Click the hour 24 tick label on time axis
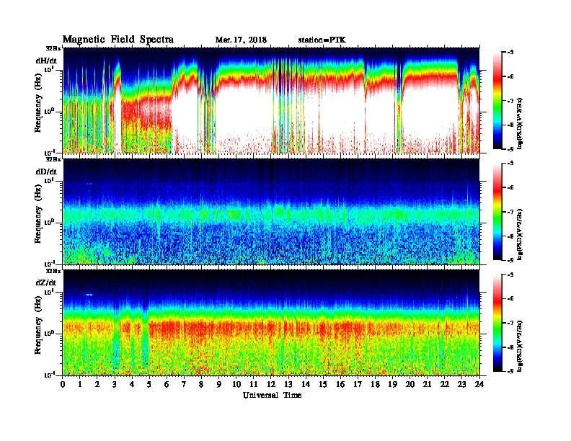This screenshot has width=571, height=441. [479, 384]
